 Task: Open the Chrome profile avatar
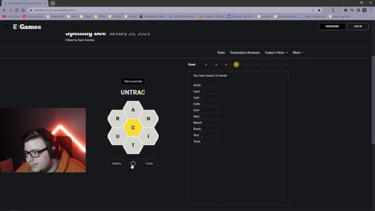(x=364, y=11)
